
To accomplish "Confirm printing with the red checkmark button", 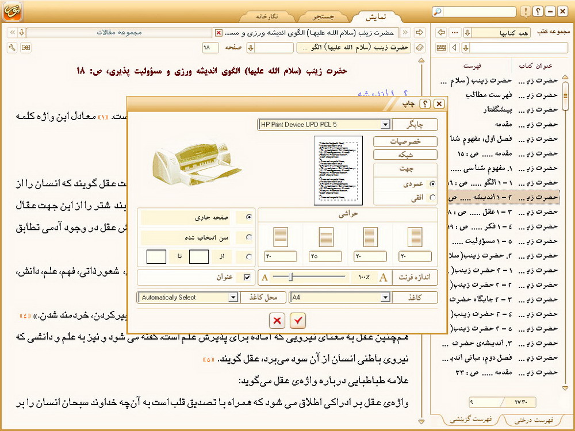I will point(298,321).
